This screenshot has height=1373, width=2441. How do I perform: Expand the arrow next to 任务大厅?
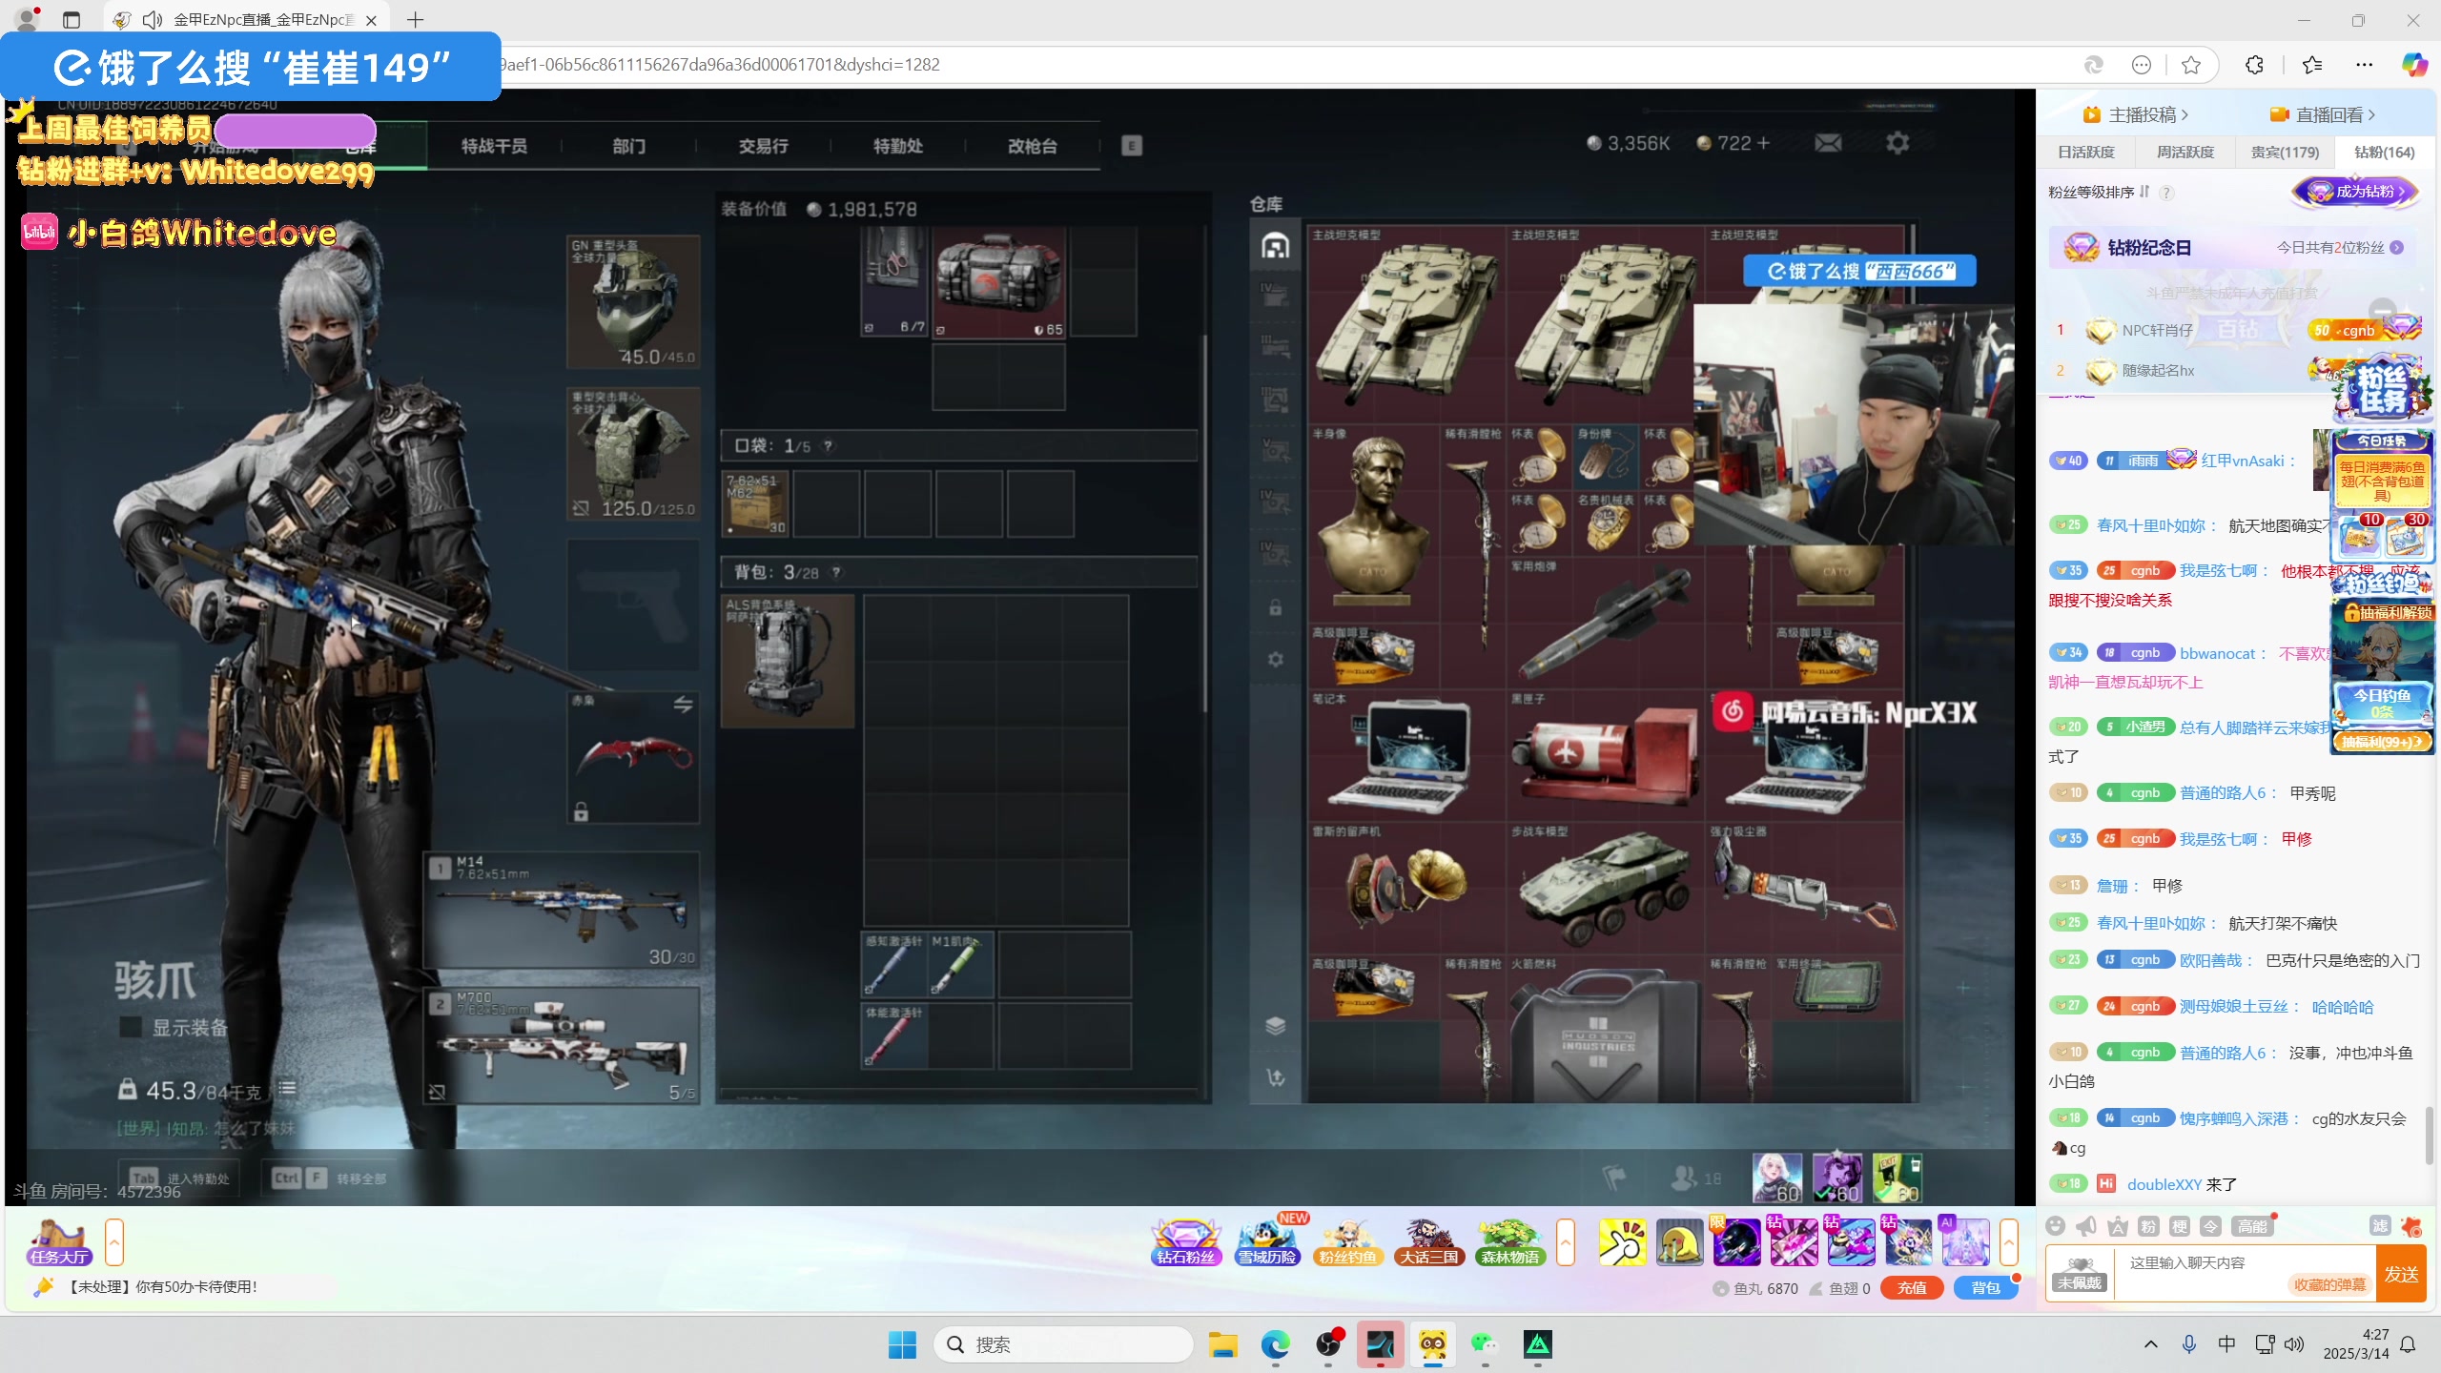pos(114,1241)
